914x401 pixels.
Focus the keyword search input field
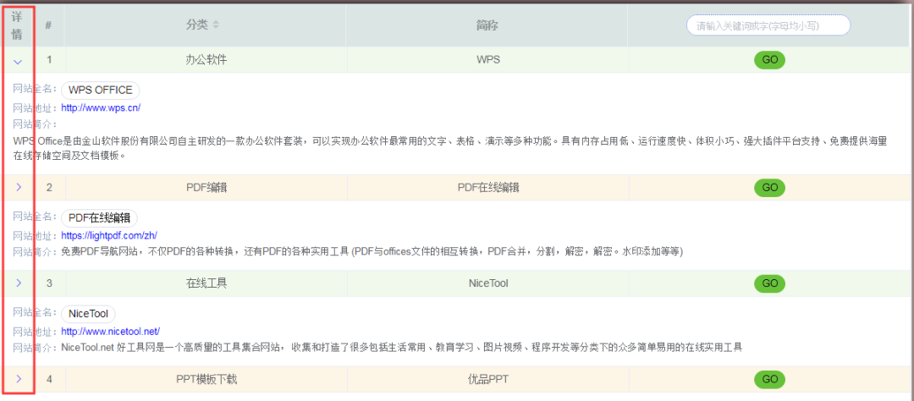768,26
